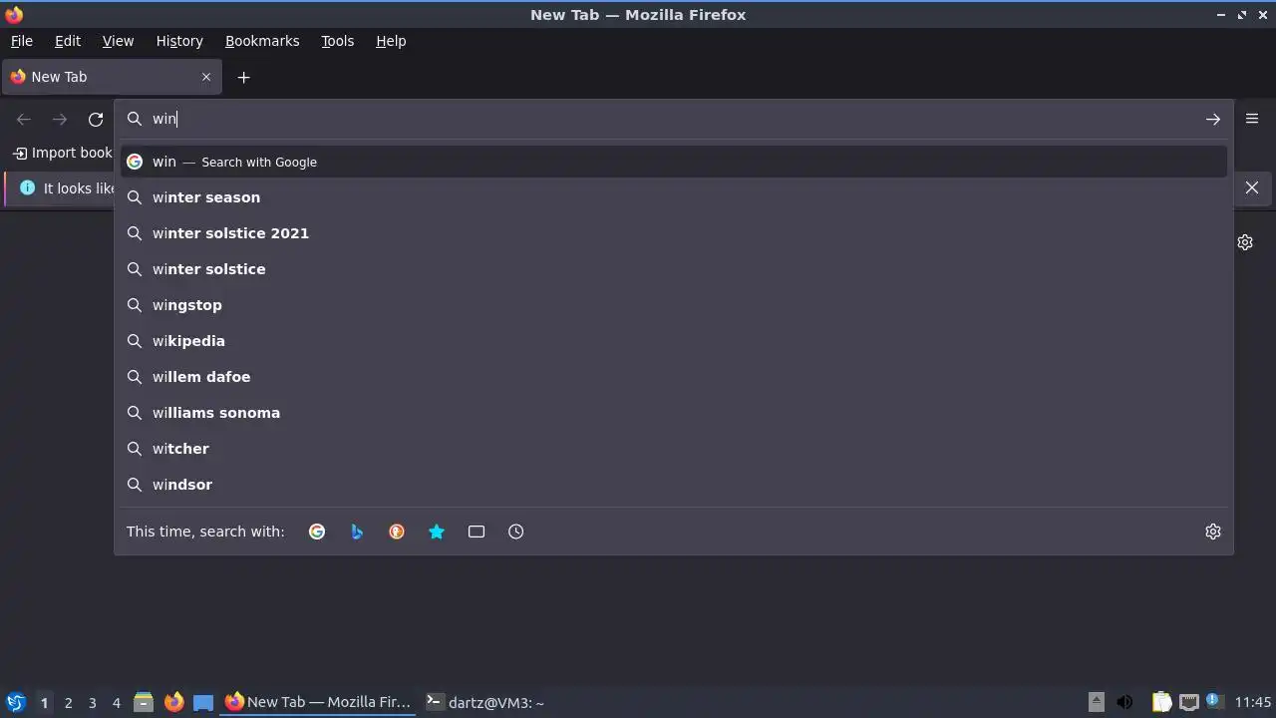Close the New Tab tab
The height and width of the screenshot is (718, 1276).
(x=206, y=77)
